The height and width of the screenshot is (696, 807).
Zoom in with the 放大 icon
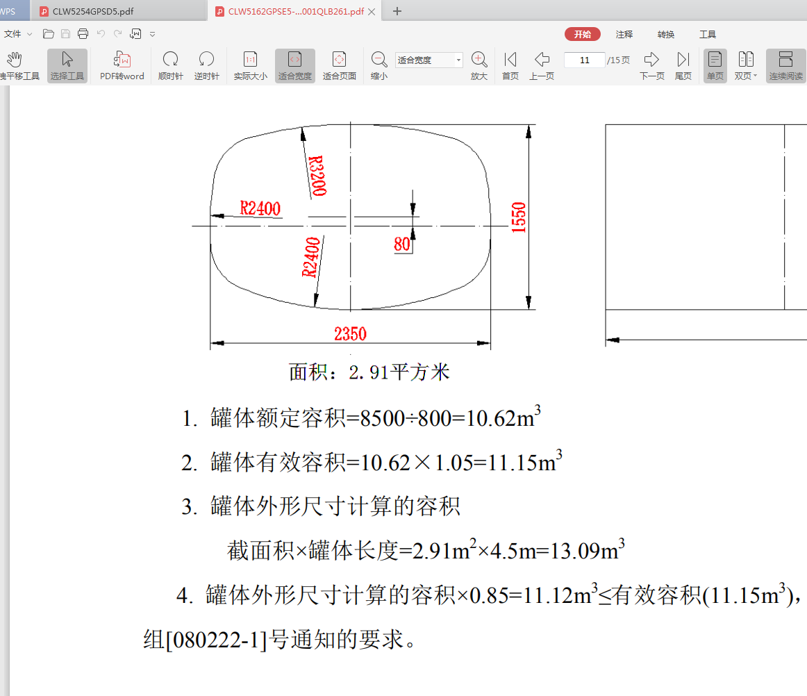(x=479, y=65)
